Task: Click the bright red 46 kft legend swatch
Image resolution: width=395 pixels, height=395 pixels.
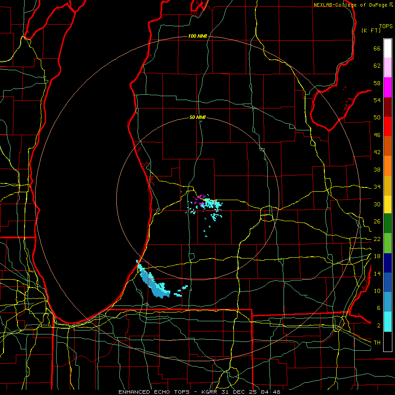Action: 388,126
